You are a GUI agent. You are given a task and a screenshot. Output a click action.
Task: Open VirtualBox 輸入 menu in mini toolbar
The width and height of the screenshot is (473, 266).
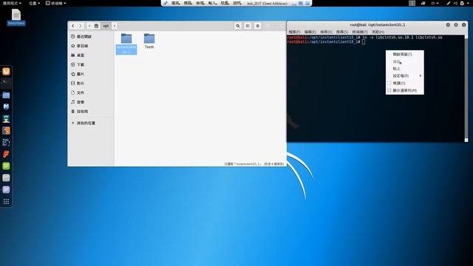pos(212,3)
